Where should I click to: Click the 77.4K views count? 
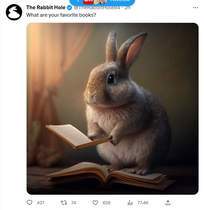[143, 202]
